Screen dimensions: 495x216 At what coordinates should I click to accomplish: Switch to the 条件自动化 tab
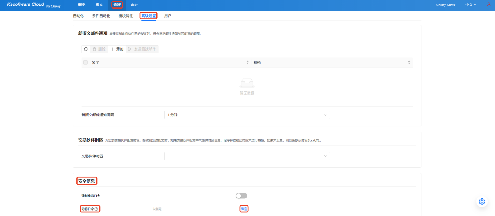click(101, 16)
